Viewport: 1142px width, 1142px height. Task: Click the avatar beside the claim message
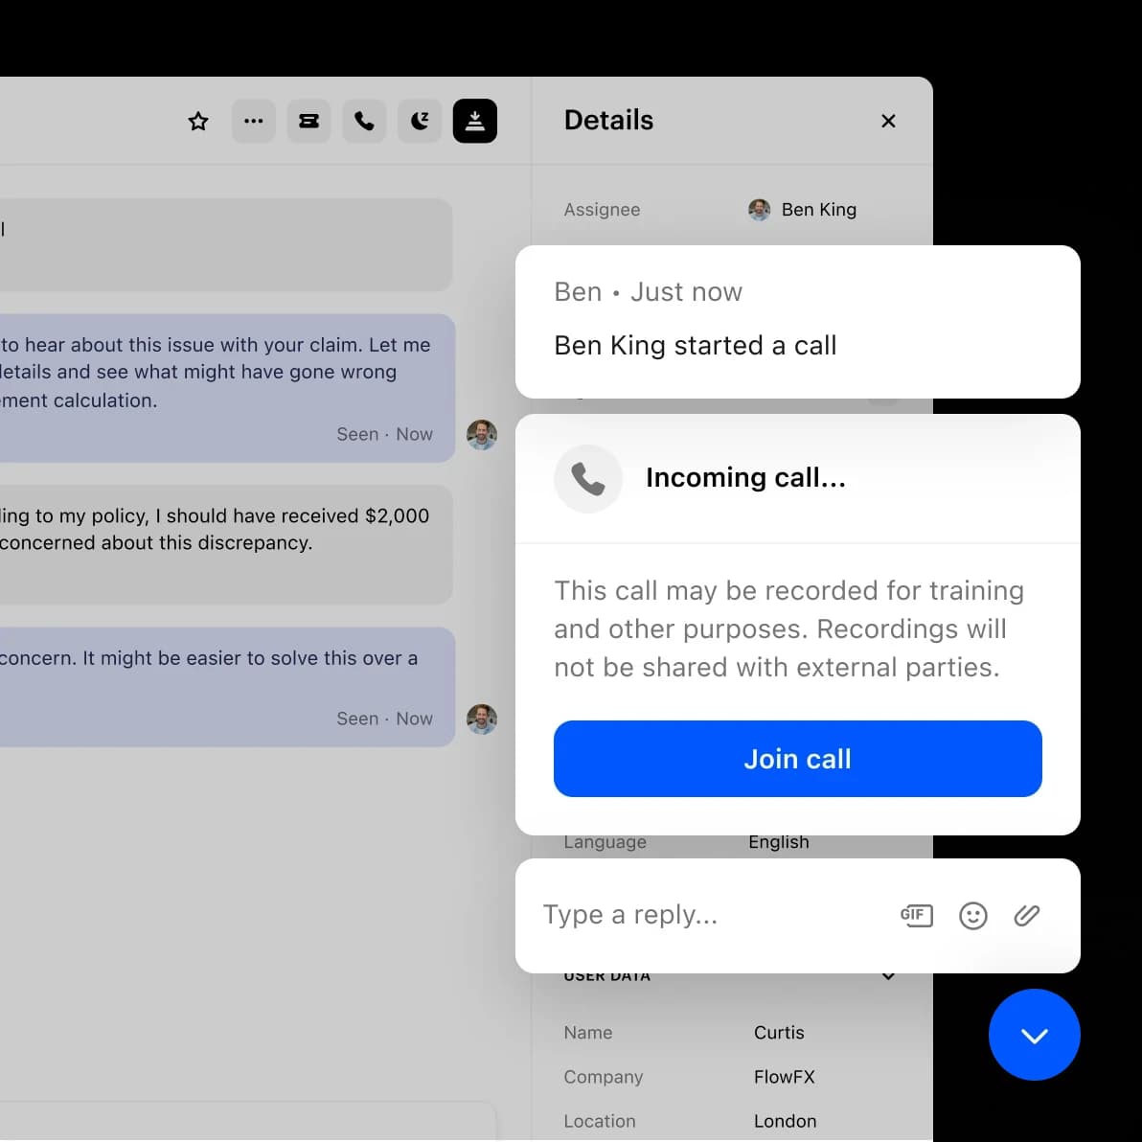[x=481, y=434]
